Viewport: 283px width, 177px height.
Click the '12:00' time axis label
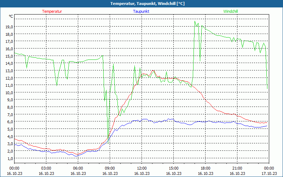pos(142,169)
